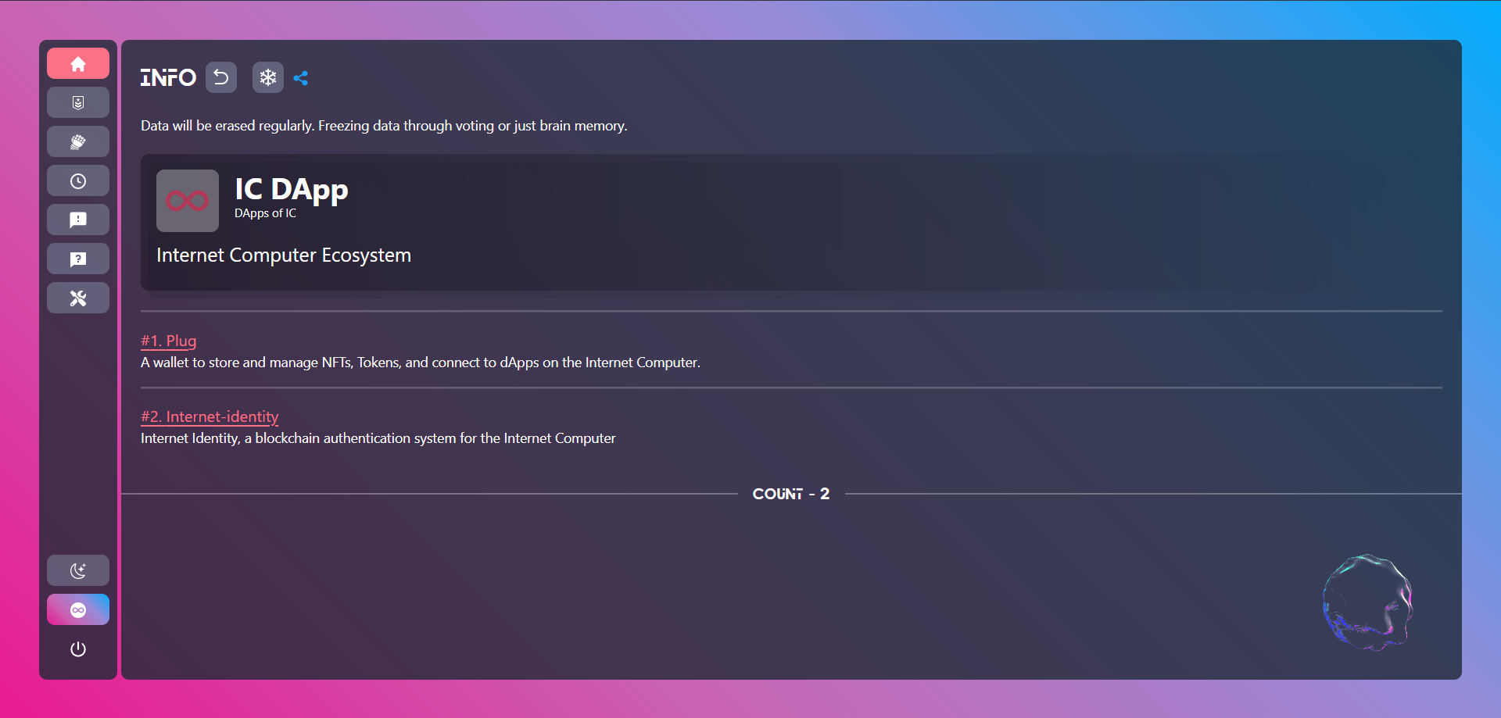Open the question mark help bubble in the sidebar
Screen dimensions: 1501x718
click(78, 259)
